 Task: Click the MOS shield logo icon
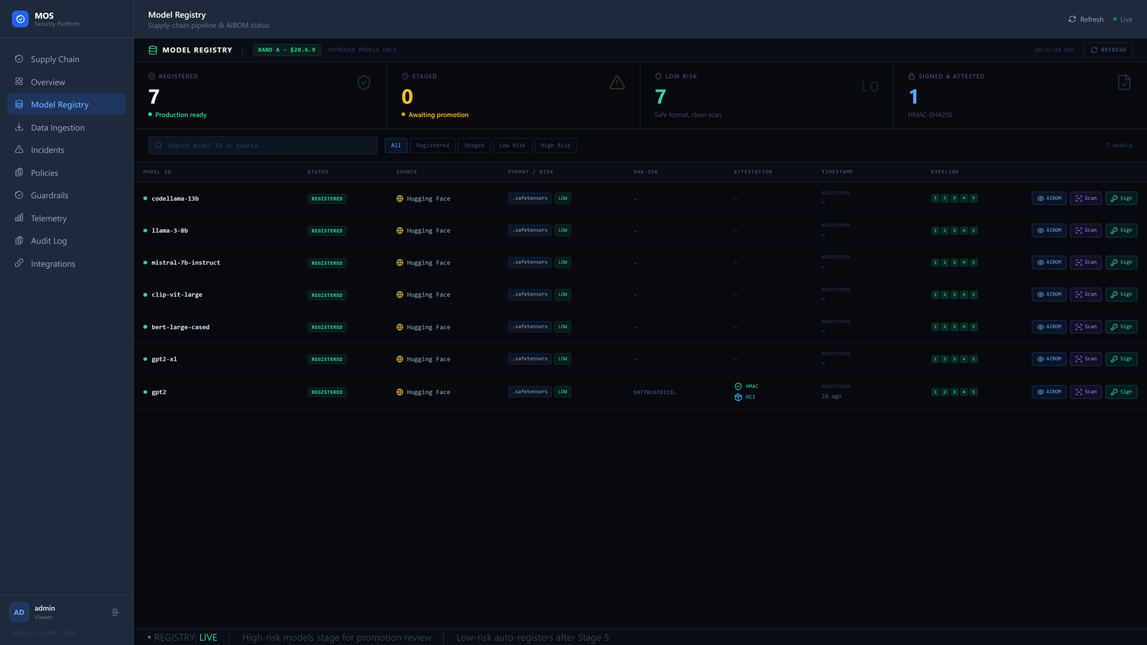point(20,19)
